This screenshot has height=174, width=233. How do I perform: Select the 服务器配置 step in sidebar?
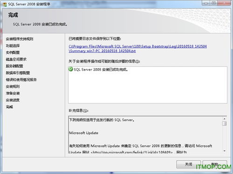pos(14,66)
